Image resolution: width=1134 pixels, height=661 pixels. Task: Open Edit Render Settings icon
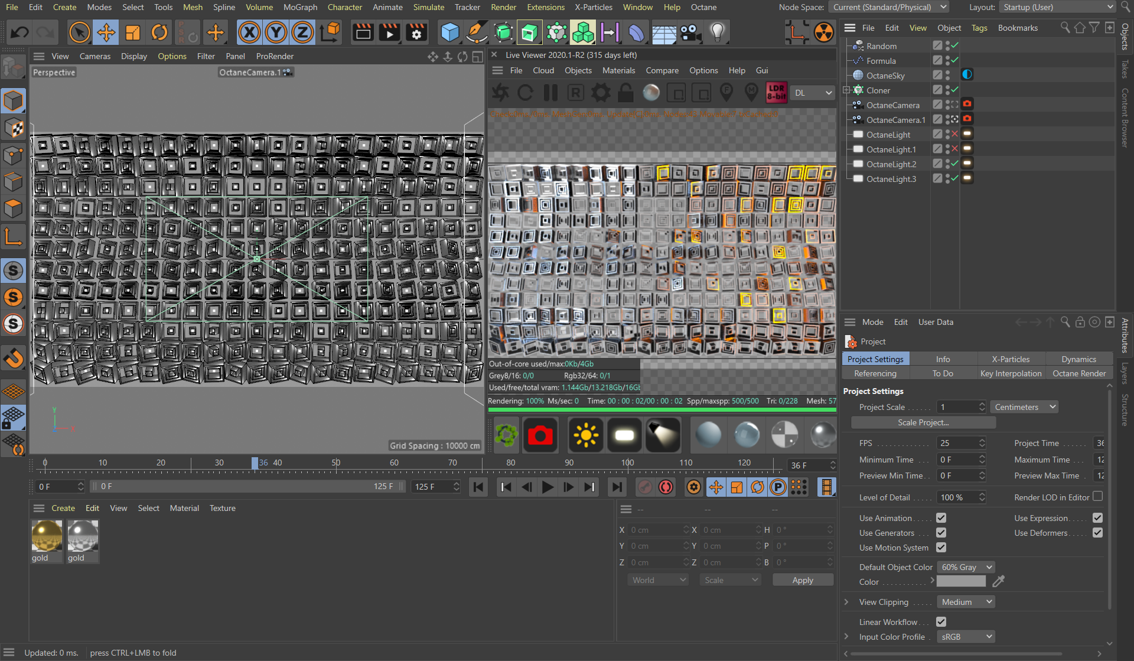coord(416,32)
